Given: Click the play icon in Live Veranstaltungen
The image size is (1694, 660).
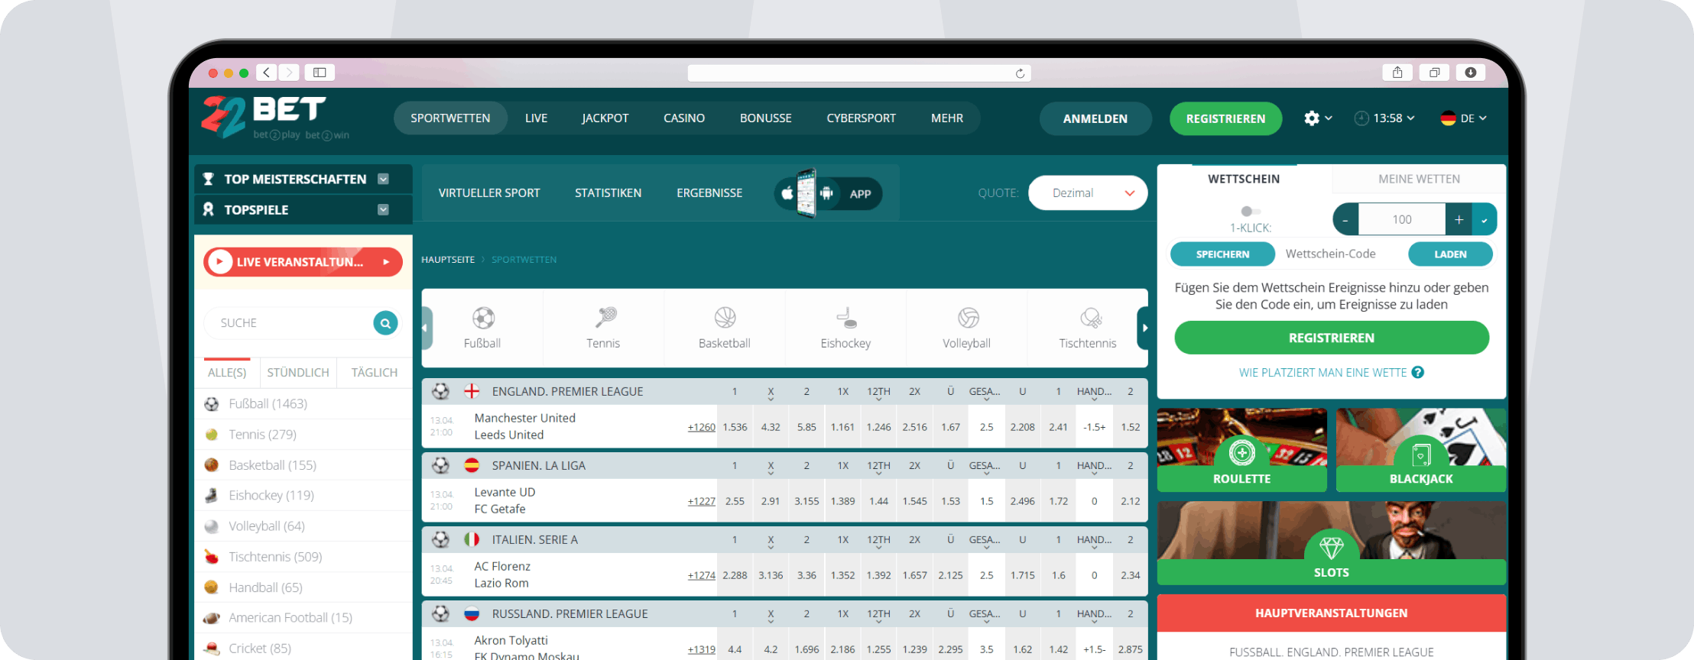Looking at the screenshot, I should [x=220, y=262].
